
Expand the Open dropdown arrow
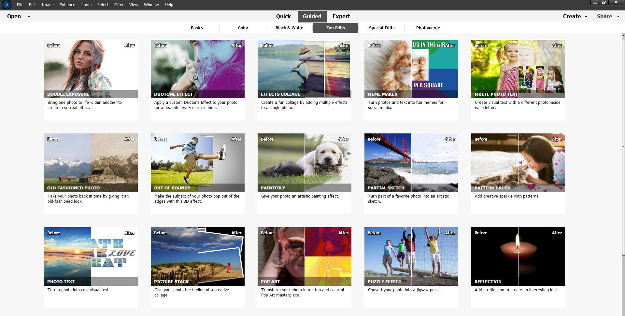(x=29, y=17)
